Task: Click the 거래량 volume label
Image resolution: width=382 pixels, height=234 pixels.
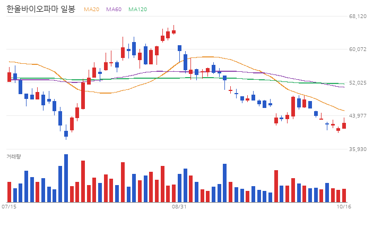Action: point(14,156)
